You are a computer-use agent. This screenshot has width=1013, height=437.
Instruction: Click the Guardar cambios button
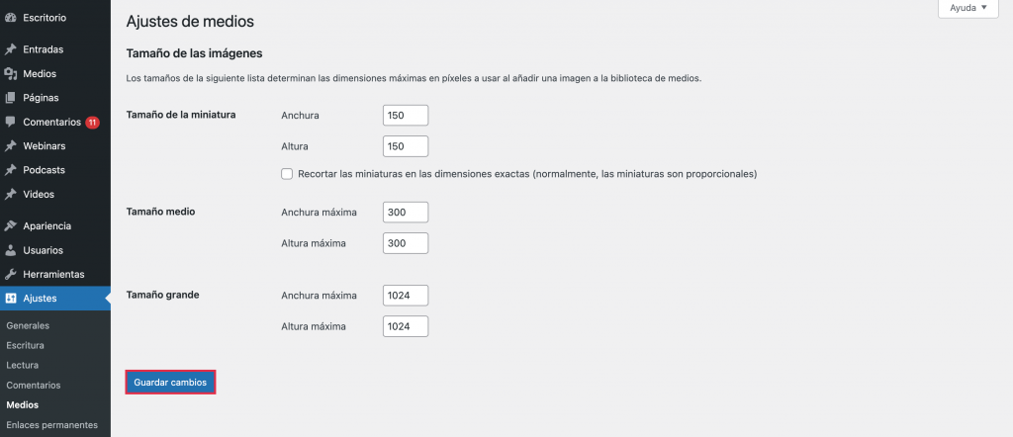coord(170,383)
